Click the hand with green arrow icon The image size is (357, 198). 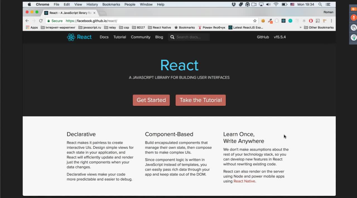click(x=354, y=38)
